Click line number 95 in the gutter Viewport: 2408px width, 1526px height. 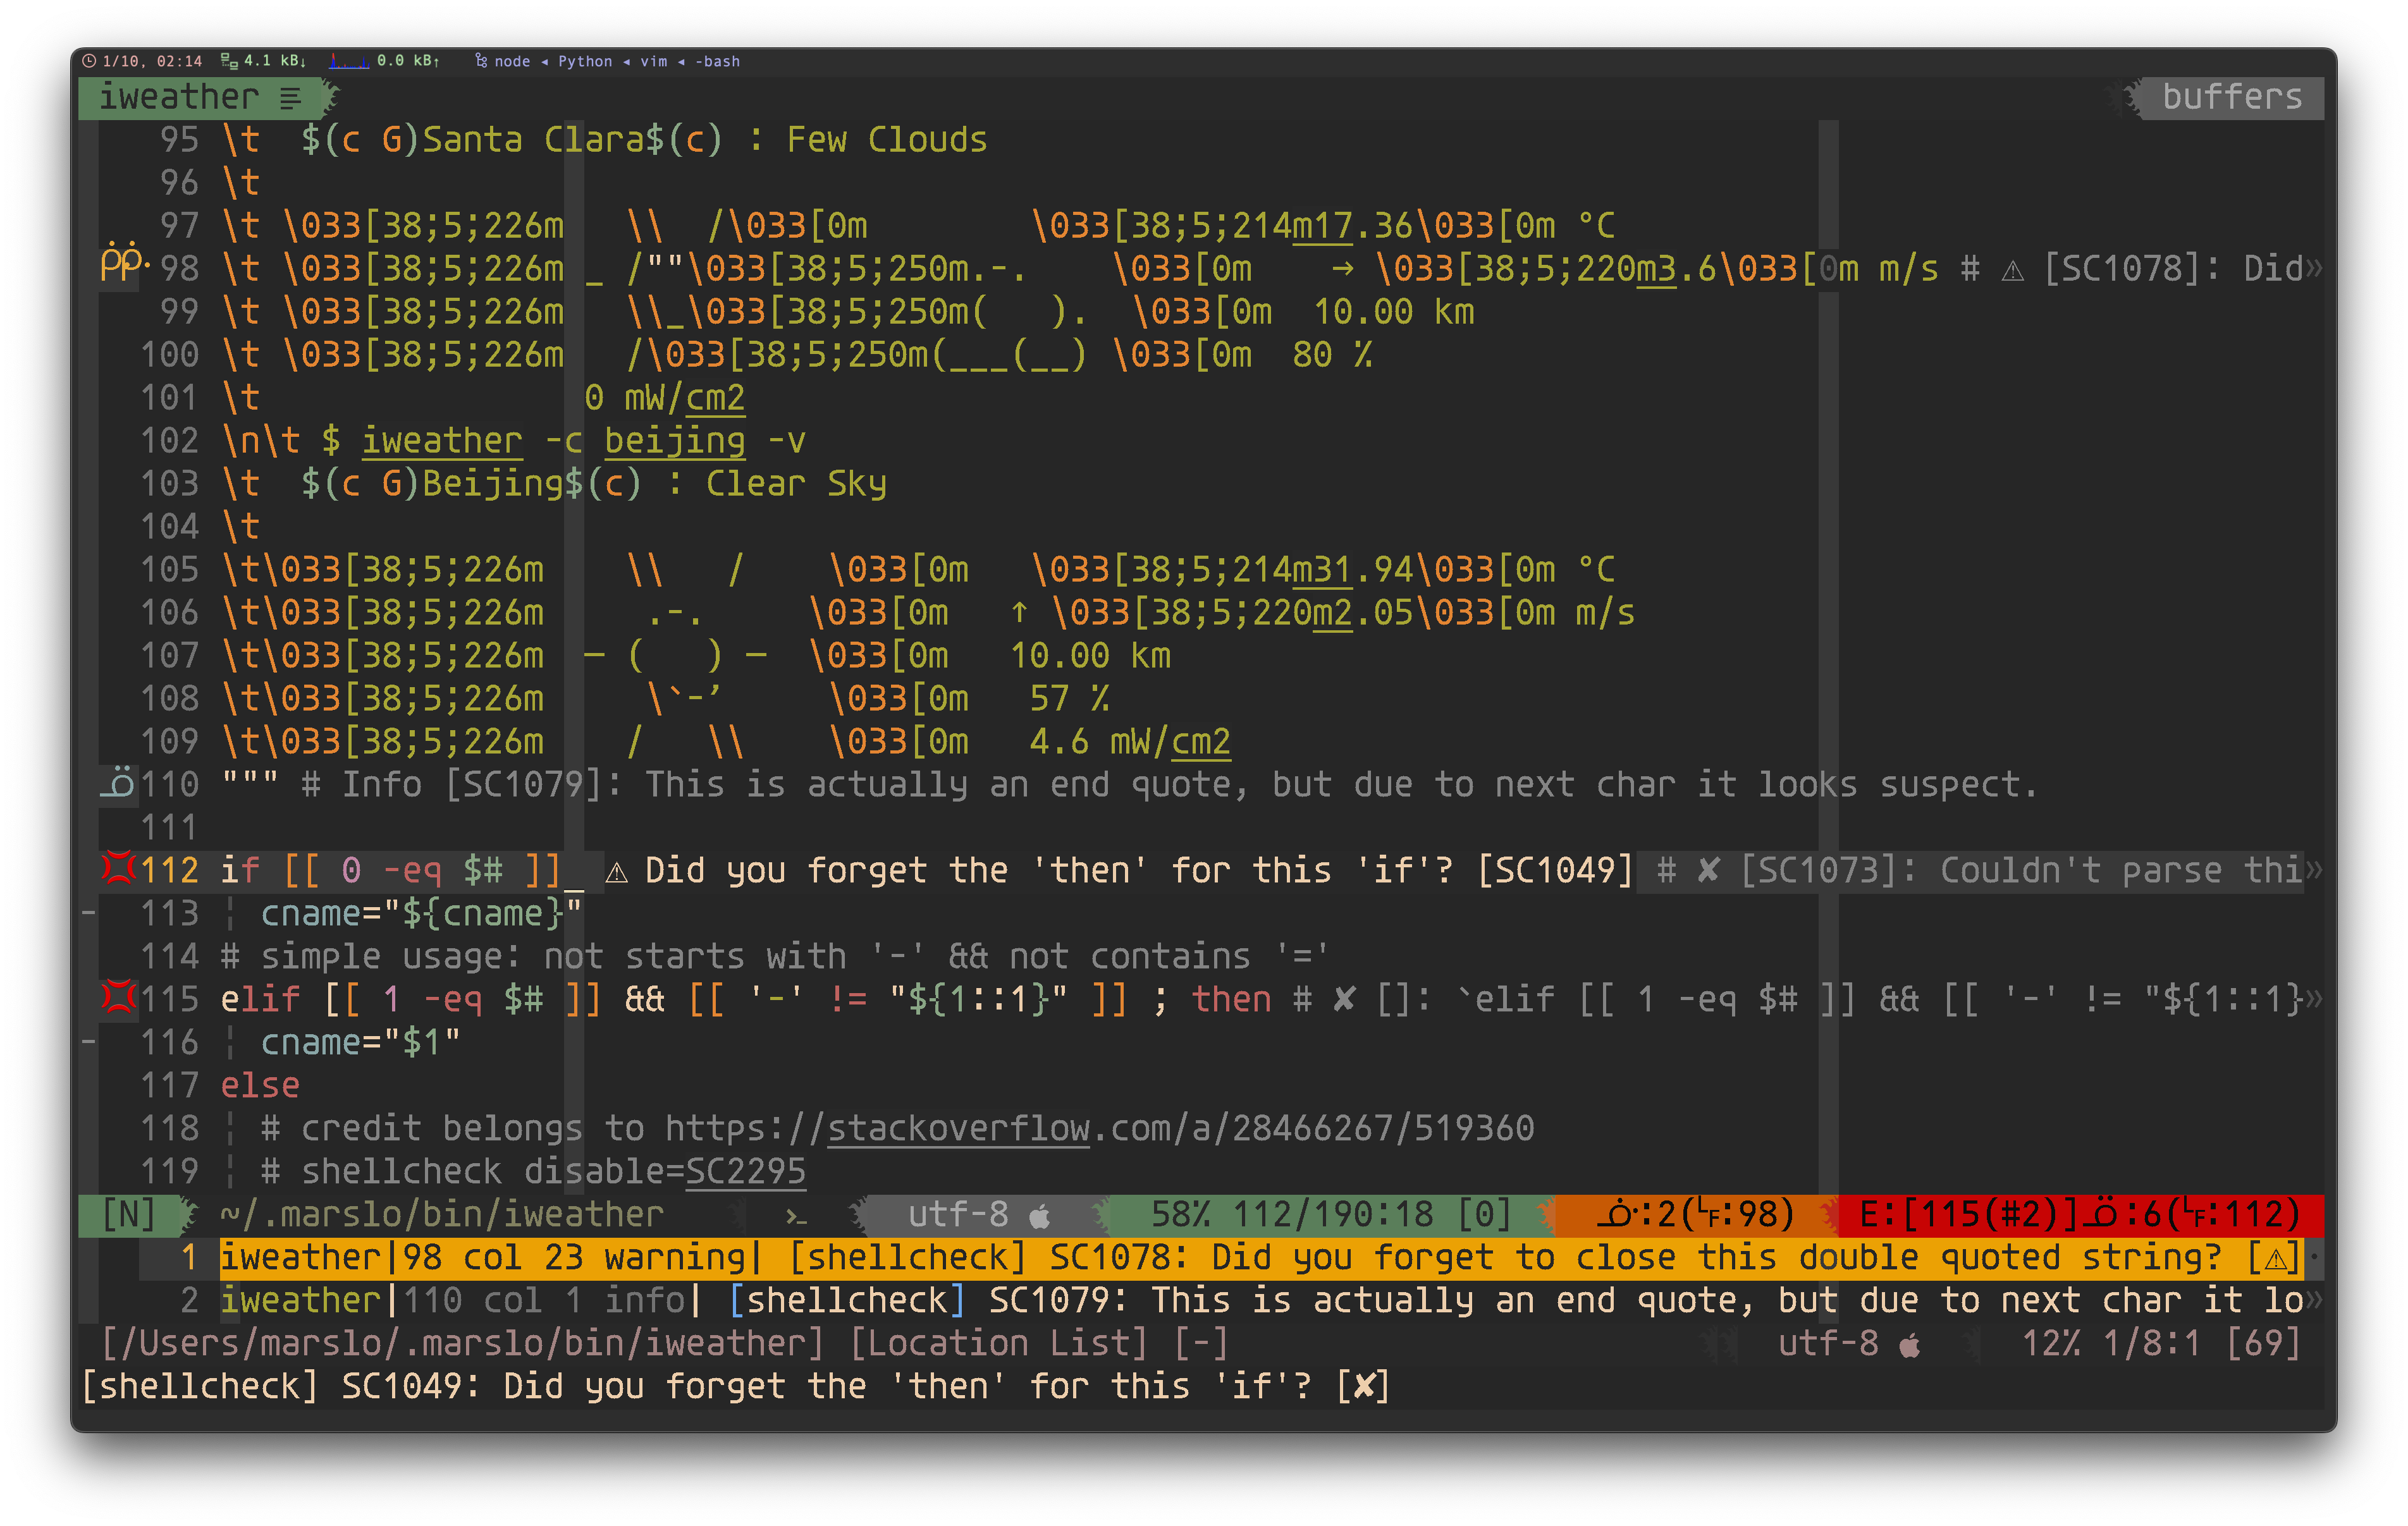point(180,140)
